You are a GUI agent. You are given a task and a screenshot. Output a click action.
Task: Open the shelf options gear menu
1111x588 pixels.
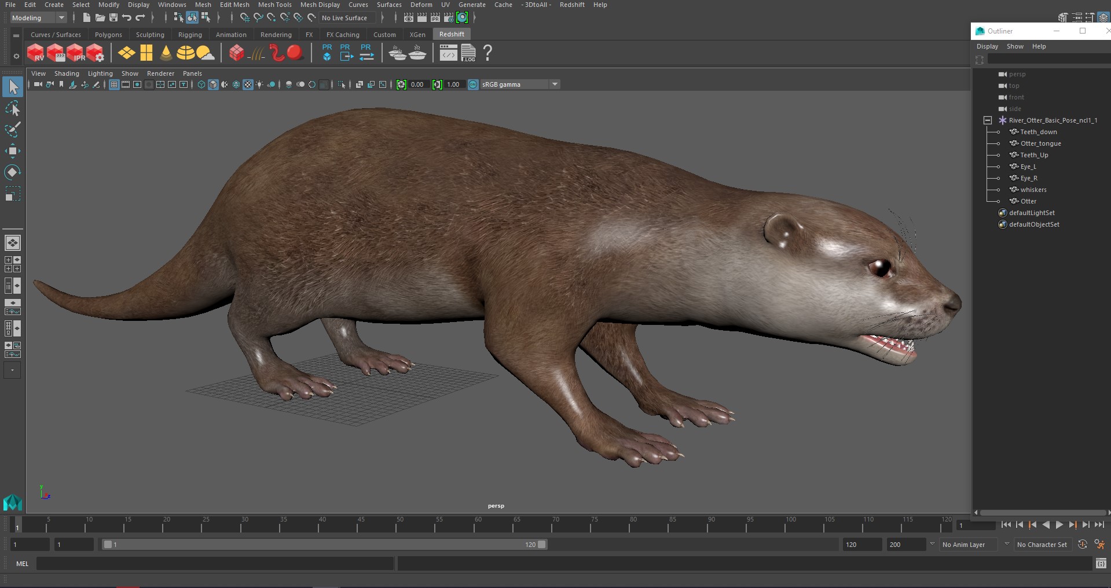tap(16, 56)
